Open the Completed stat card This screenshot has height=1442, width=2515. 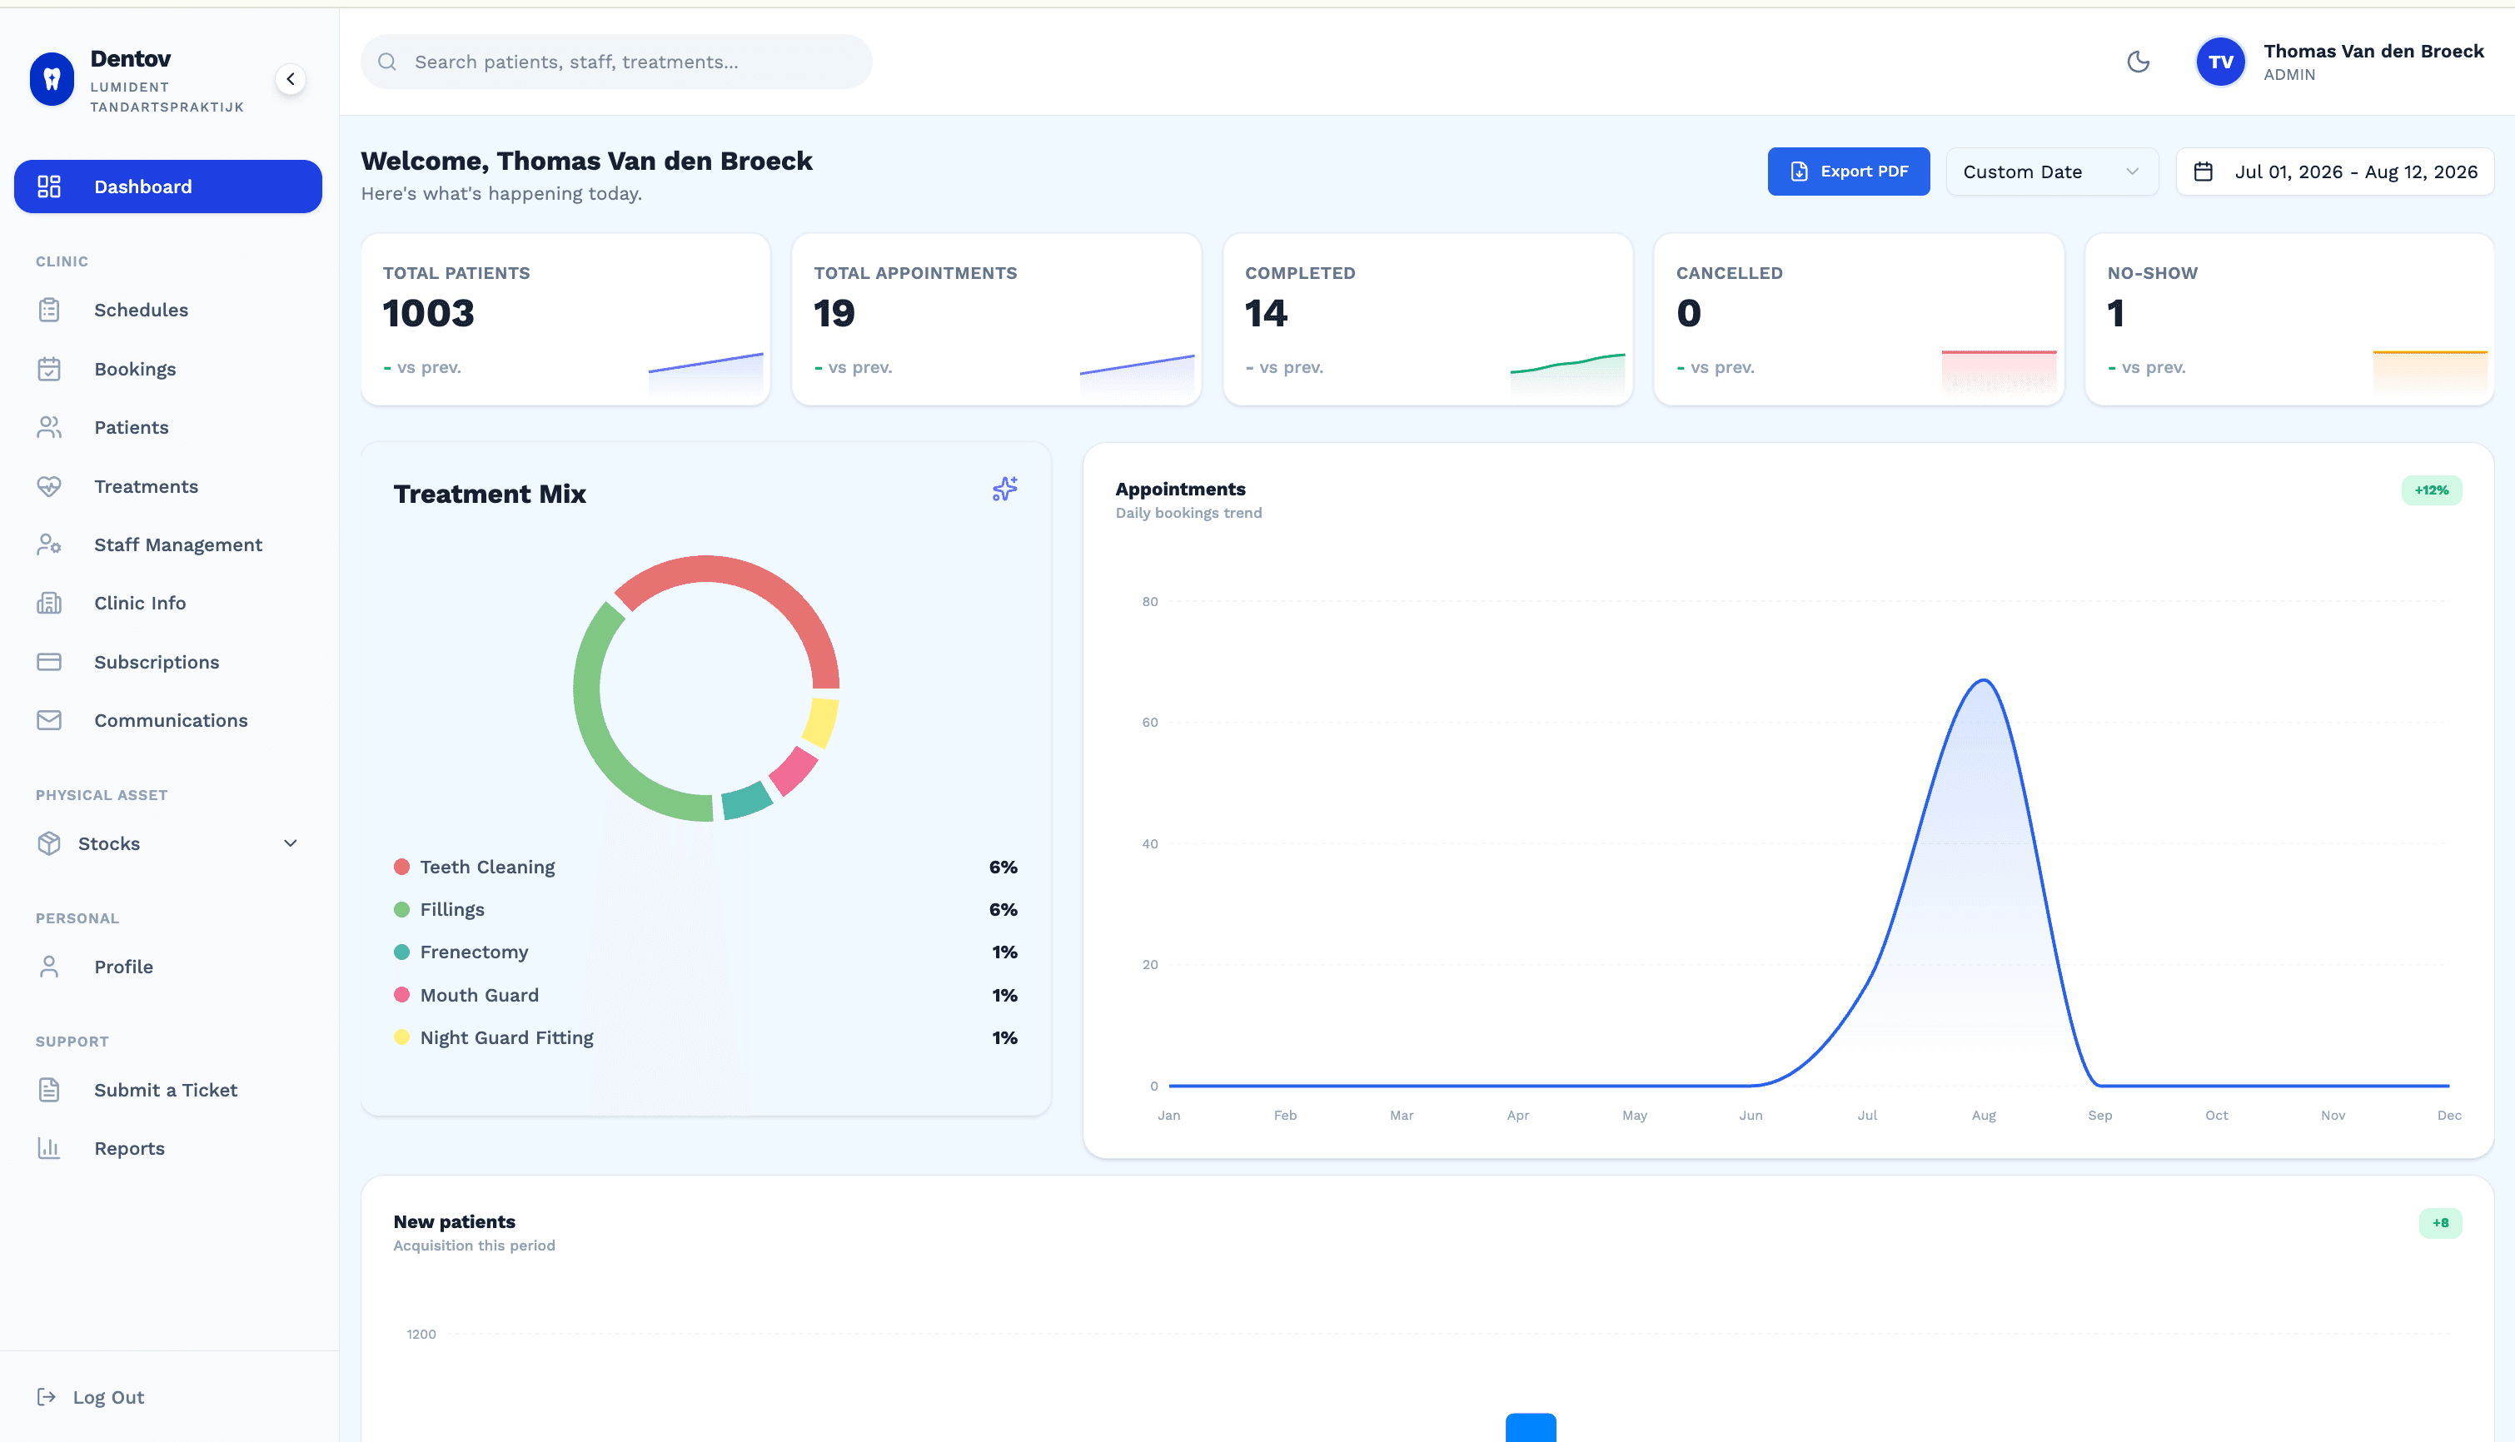[x=1427, y=319]
